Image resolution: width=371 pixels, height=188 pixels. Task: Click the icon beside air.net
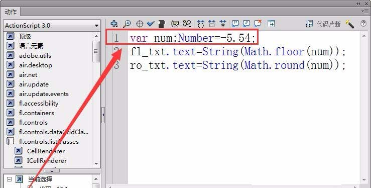point(10,75)
